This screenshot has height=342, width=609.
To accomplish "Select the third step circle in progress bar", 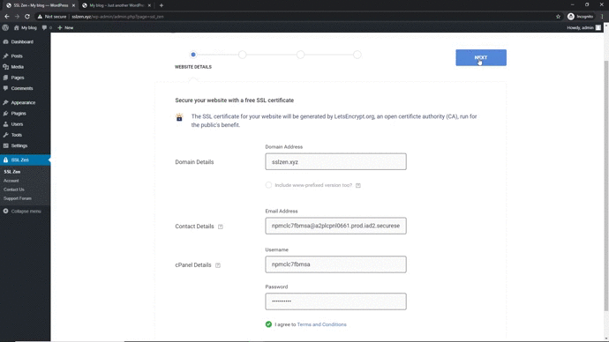I will (x=300, y=55).
